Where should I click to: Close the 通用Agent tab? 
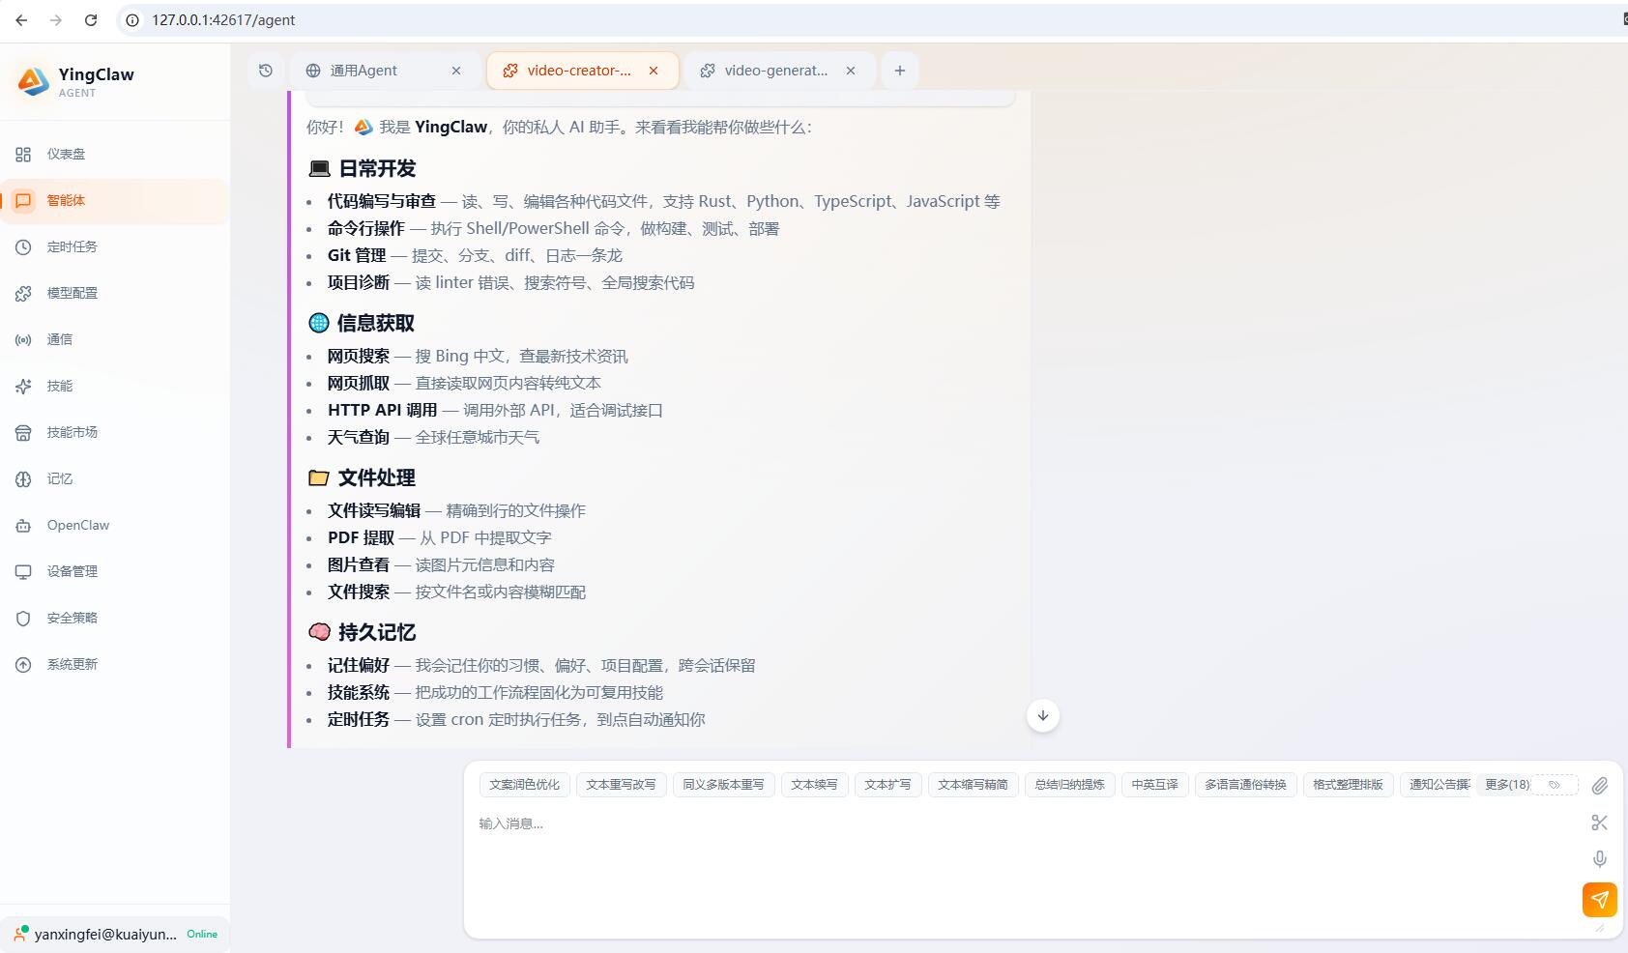pyautogui.click(x=456, y=71)
